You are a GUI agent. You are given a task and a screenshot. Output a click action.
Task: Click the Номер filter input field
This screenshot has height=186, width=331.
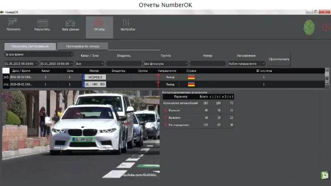click(x=208, y=64)
